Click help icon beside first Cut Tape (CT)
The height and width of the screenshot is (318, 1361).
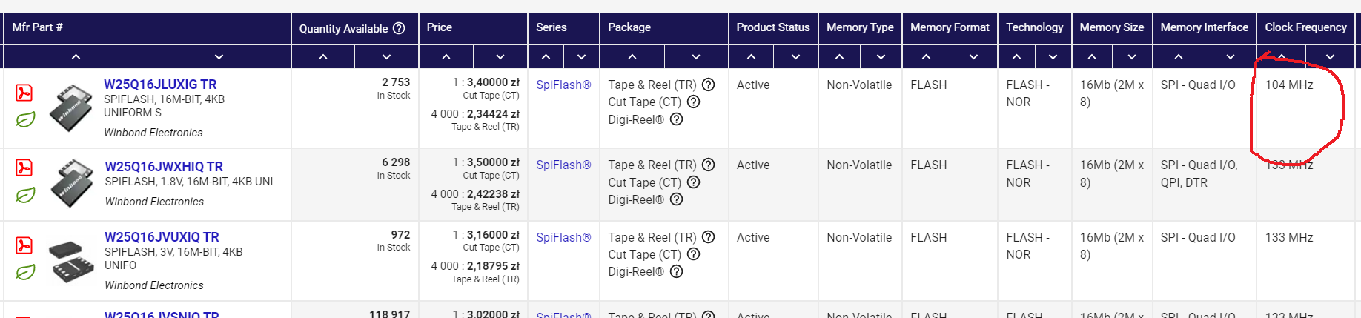coord(693,102)
